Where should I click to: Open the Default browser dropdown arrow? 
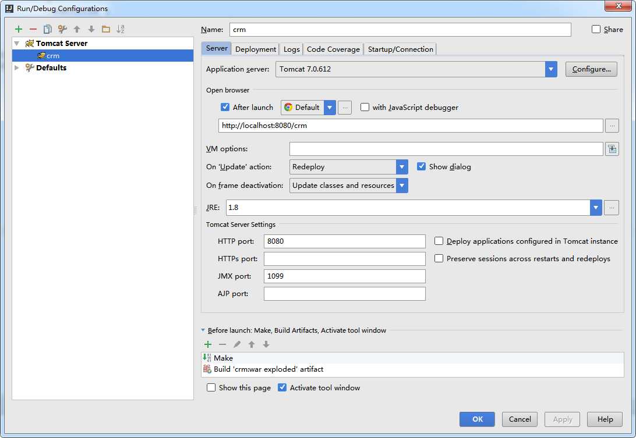[330, 108]
